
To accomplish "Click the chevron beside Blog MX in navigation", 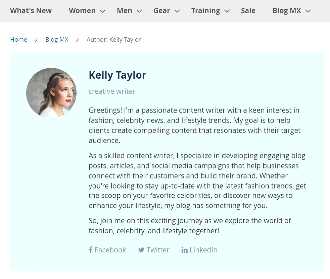I will pos(308,11).
